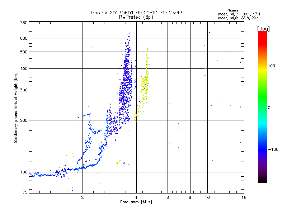Click the "mean, sd,O: -99.1, 17.4" line
The image size is (287, 215).
(x=239, y=14)
